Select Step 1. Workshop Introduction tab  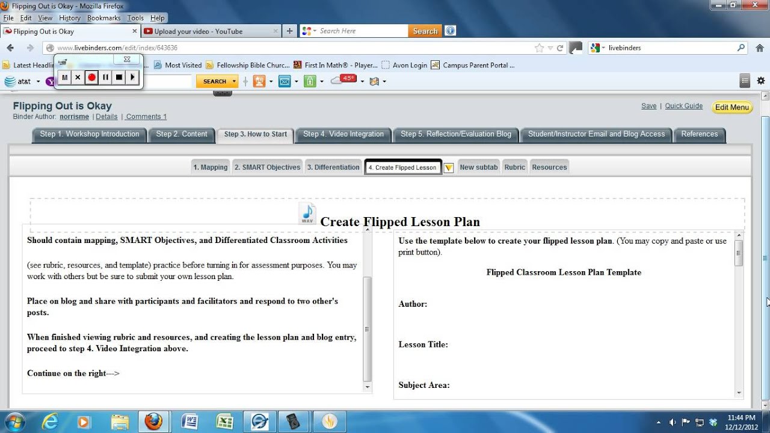coord(89,134)
